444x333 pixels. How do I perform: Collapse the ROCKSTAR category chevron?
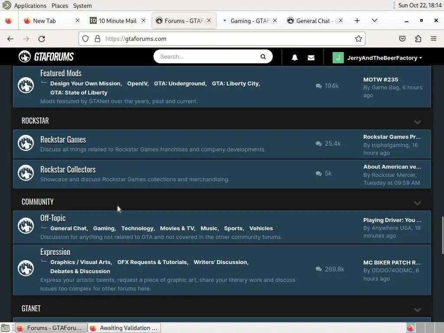coord(418,122)
